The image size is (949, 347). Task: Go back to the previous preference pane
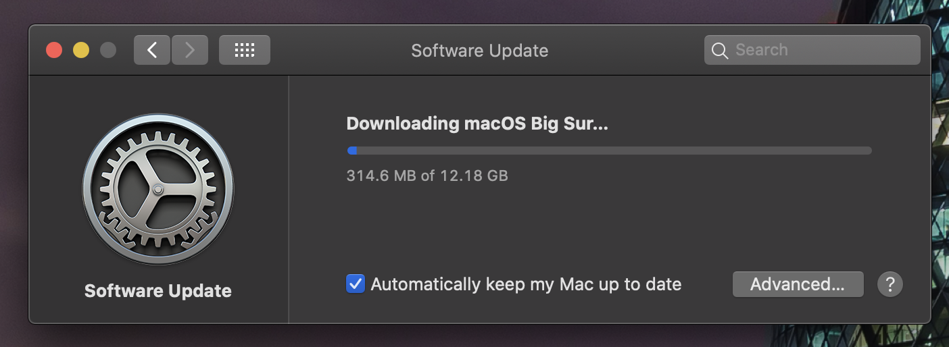coord(152,50)
